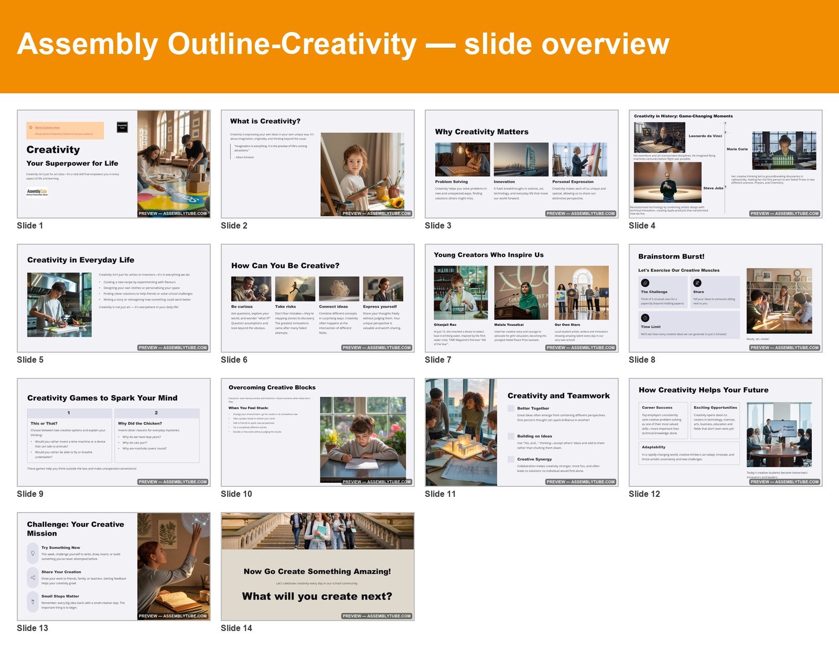The width and height of the screenshot is (839, 663).
Task: Open the Now Go Create Something Amazing! thumbnail
Action: point(318,567)
